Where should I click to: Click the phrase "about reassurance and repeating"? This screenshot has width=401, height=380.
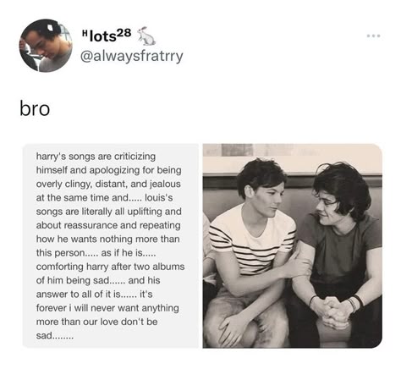(108, 225)
